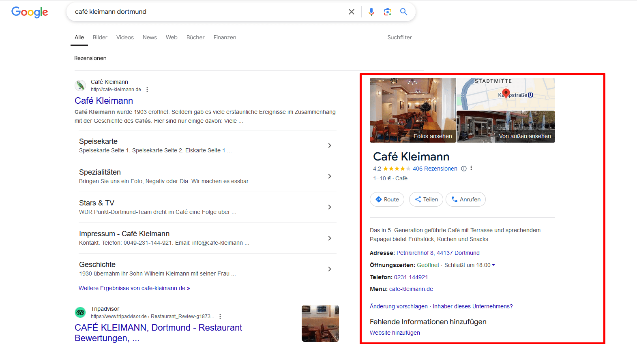Viewport: 637px width, 344px height.
Task: Click the Tripadvisor result thumbnail image
Action: 320,323
